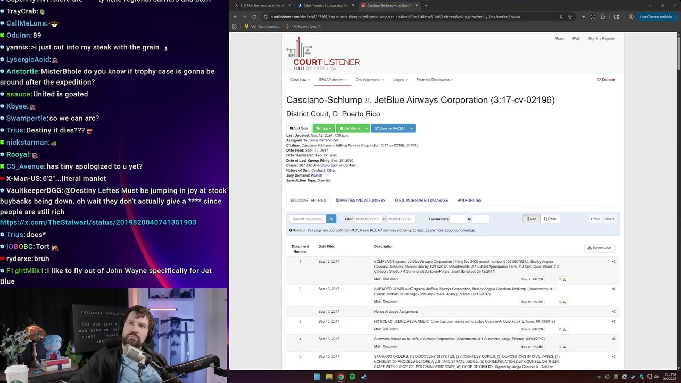Screen dimensions: 681x383
Task: Open the Chrome profile avatar
Action: (631, 16)
